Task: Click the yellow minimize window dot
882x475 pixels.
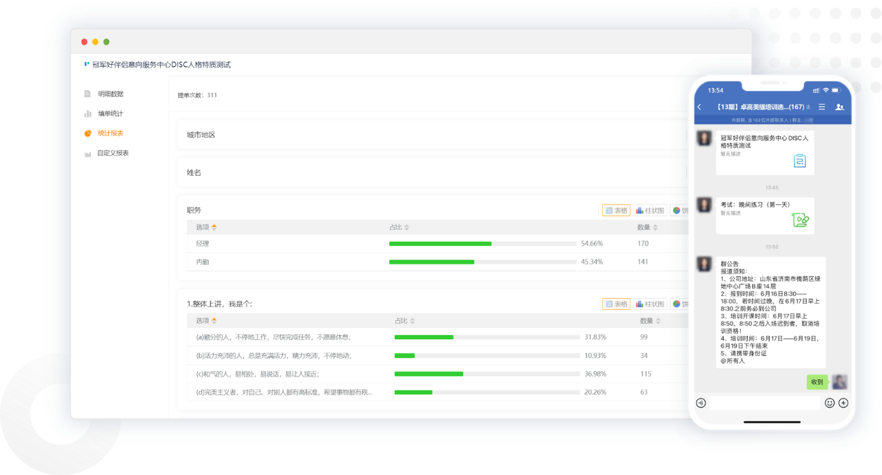Action: [x=95, y=42]
